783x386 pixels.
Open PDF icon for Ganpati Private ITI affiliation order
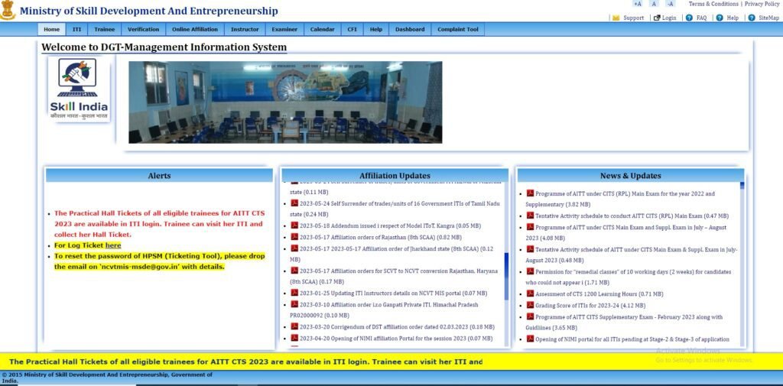pos(294,304)
